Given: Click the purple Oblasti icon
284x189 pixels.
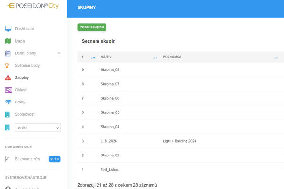Looking at the screenshot, I should point(9,90).
